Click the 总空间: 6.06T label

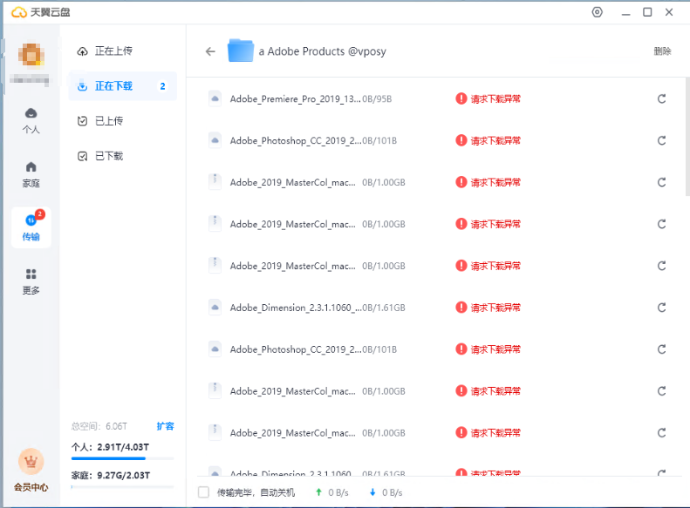(99, 426)
